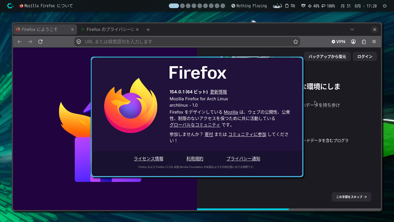Go back with the browser back arrow
Screen dimensions: 394x222
(x=20, y=42)
